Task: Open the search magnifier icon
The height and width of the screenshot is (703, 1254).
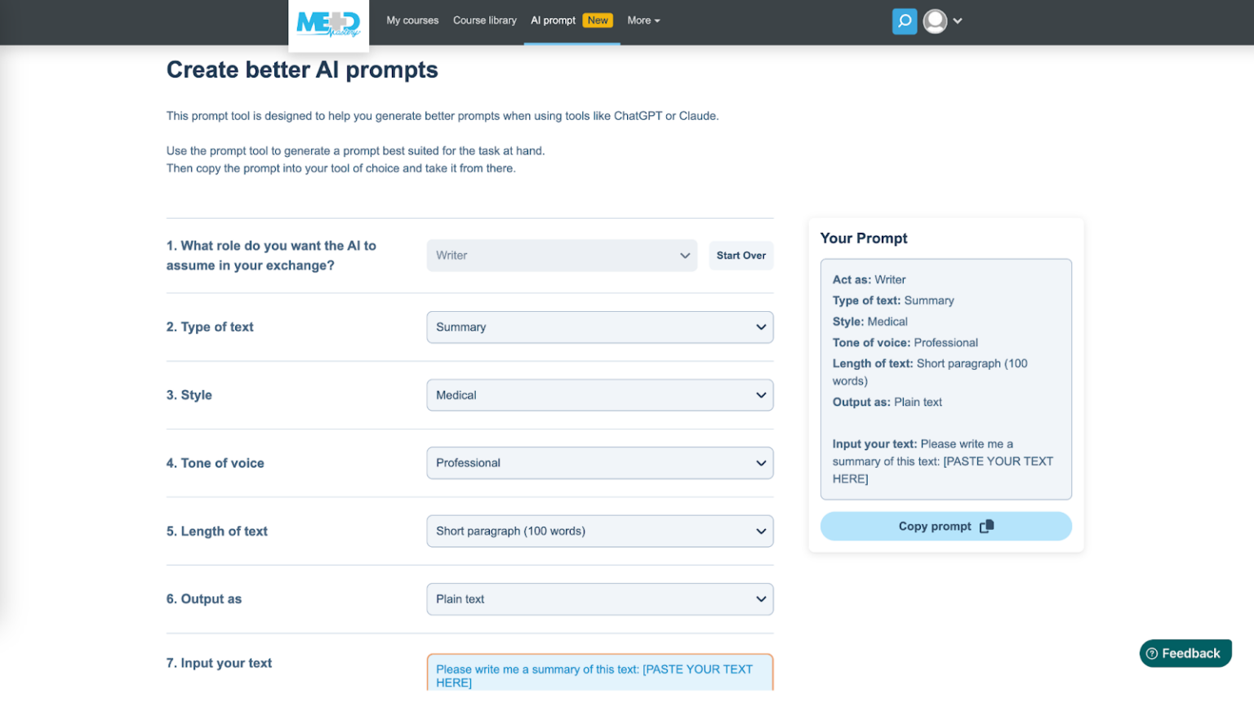Action: [x=904, y=21]
